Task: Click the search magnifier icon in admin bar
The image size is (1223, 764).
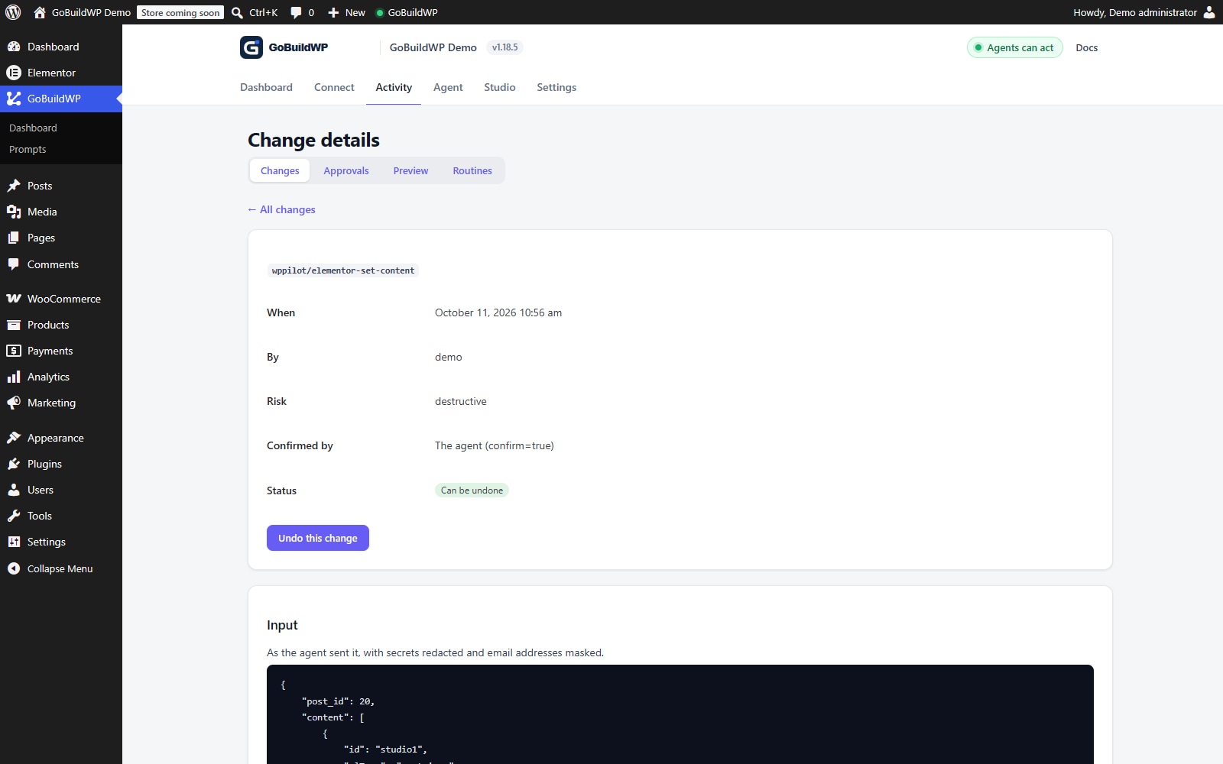Action: [x=237, y=12]
